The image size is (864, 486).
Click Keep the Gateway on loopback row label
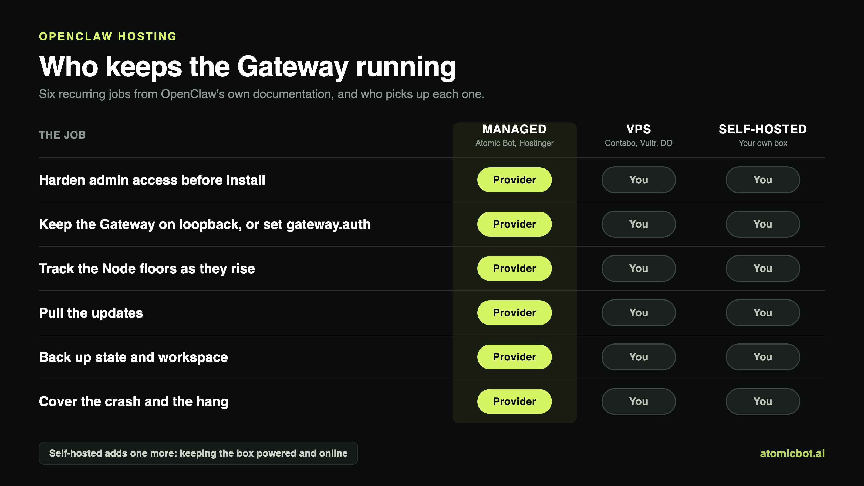click(205, 224)
